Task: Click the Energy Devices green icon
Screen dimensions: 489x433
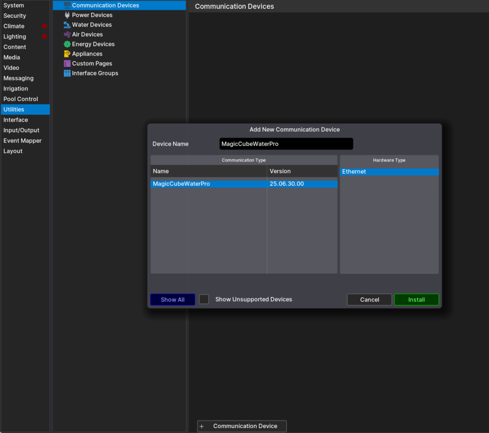Action: 67,44
